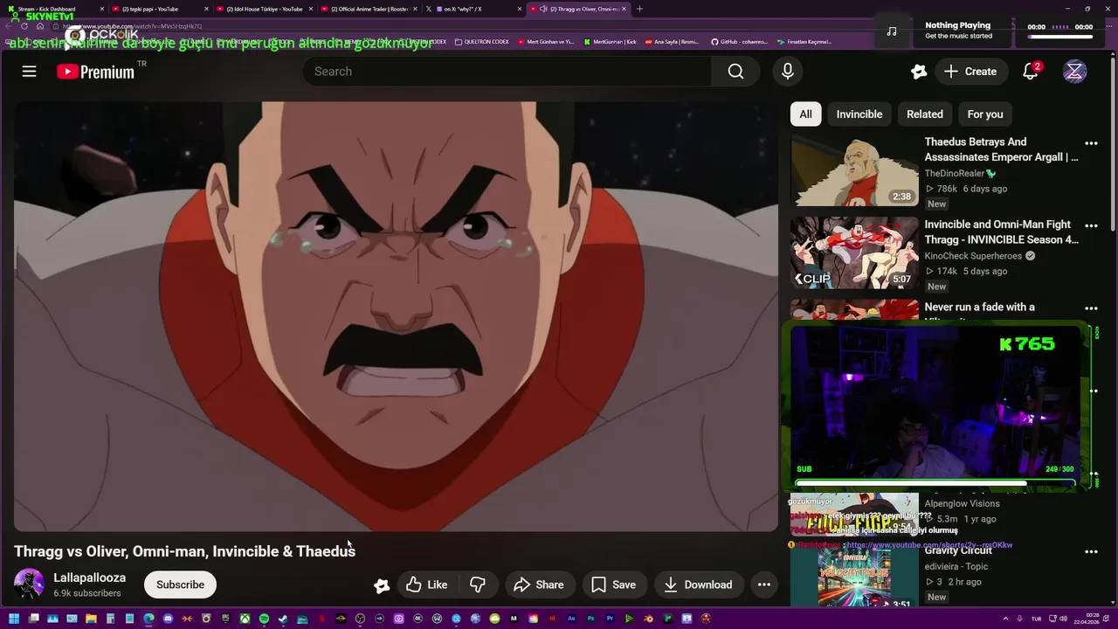
Task: Open Adobe Photoshop in taskbar
Action: pos(590,619)
